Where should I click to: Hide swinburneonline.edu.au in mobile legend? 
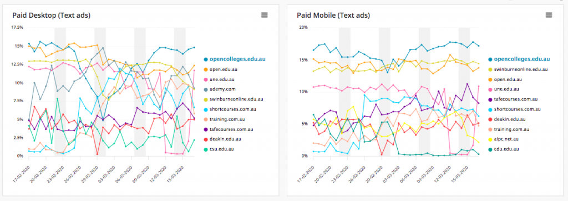point(518,69)
